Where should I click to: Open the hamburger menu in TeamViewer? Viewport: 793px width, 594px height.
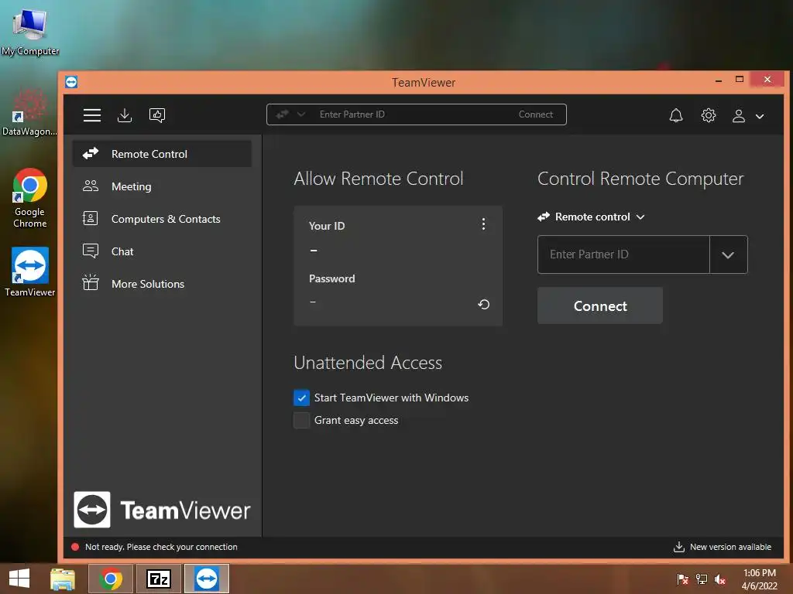(92, 115)
